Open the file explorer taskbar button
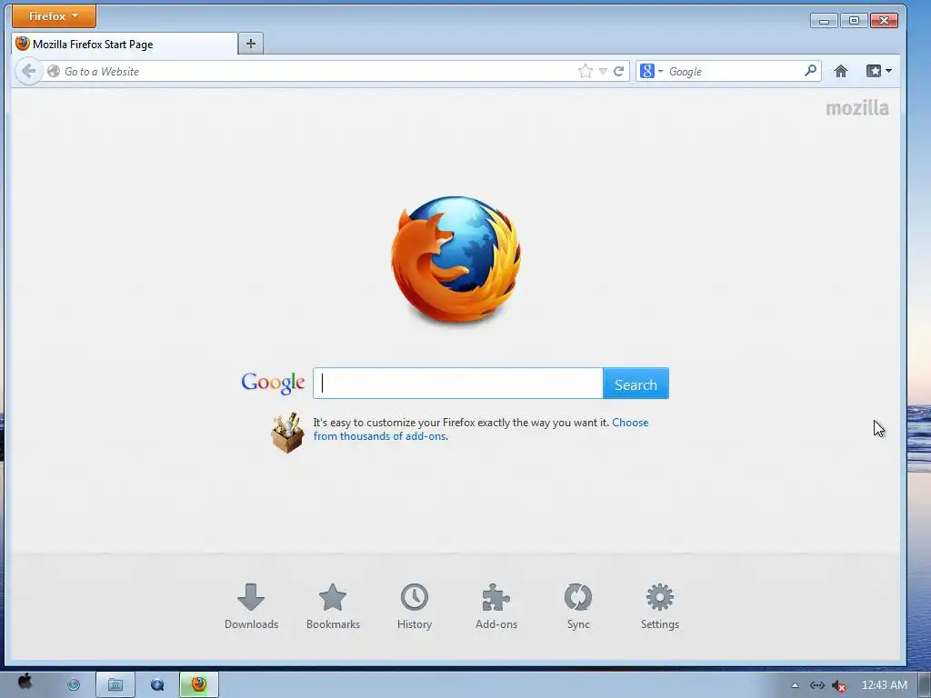Screen dimensions: 931x698 pyautogui.click(x=115, y=685)
